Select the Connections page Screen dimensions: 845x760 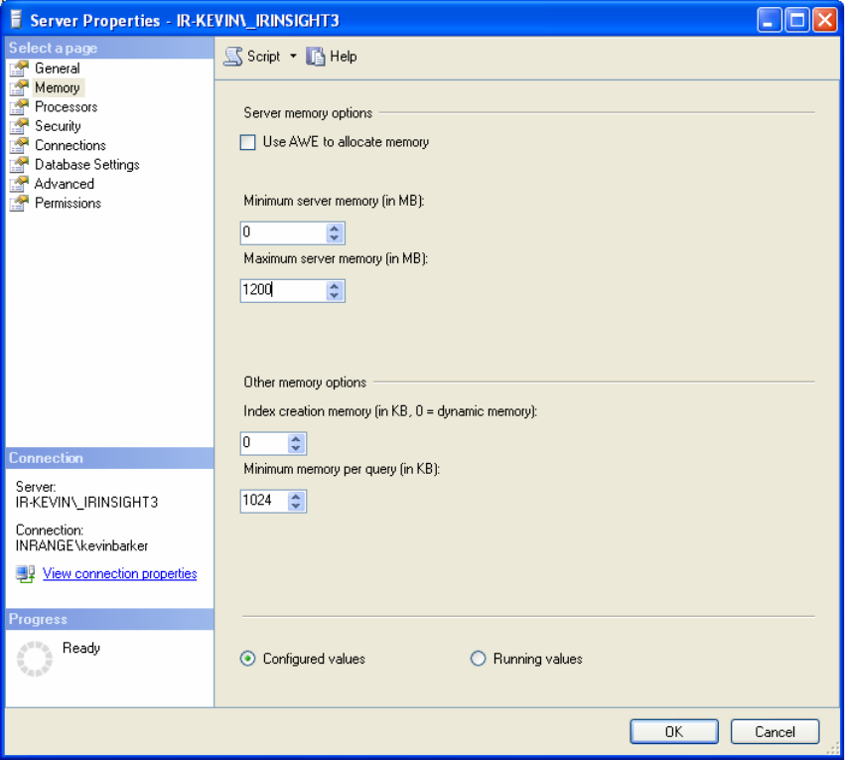(70, 145)
